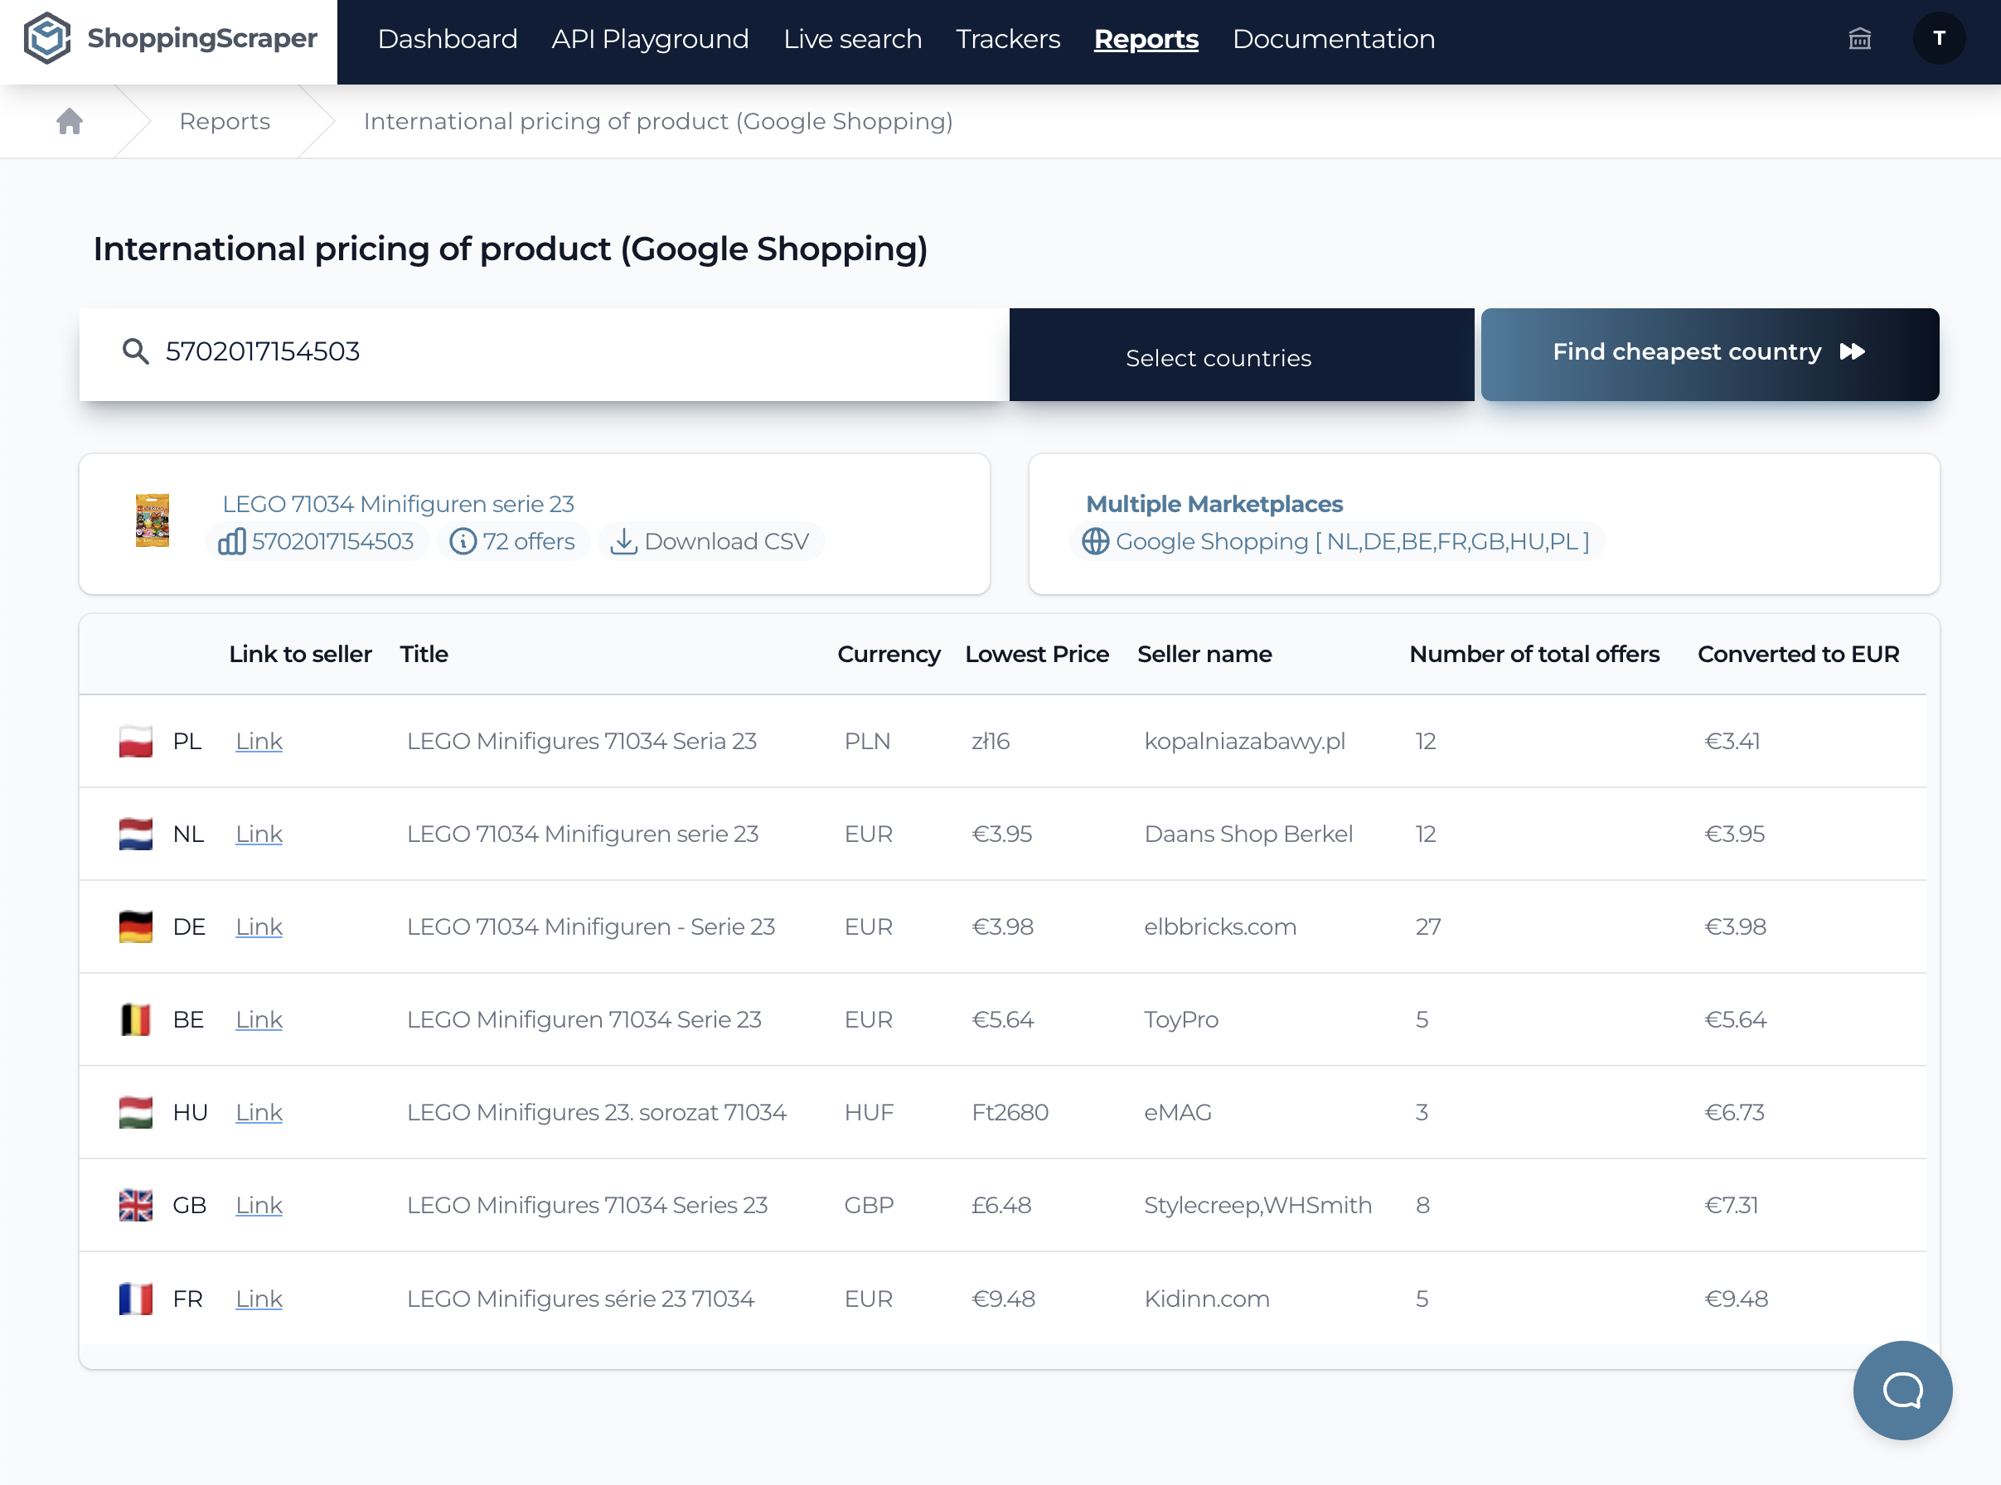Screen dimensions: 2001x1485
Task: Open the user avatar T menu
Action: 1938,39
